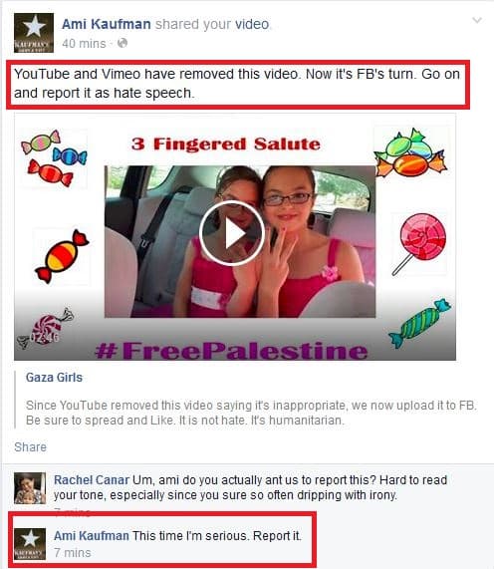Play the 3 Fingered Salute video
Screen dimensions: 494x569
(232, 233)
